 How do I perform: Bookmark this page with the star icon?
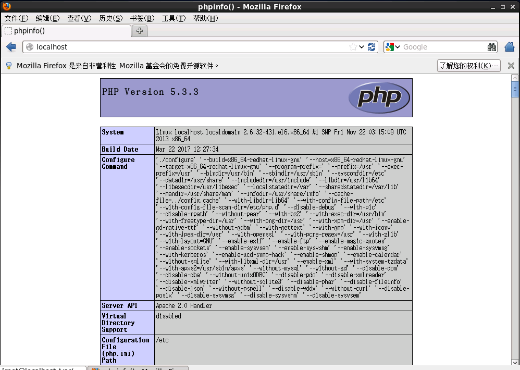(353, 47)
